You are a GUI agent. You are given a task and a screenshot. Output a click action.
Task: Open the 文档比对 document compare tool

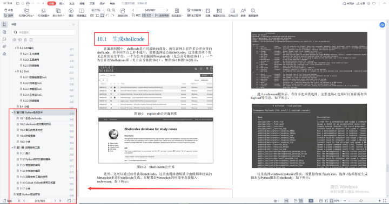click(233, 12)
